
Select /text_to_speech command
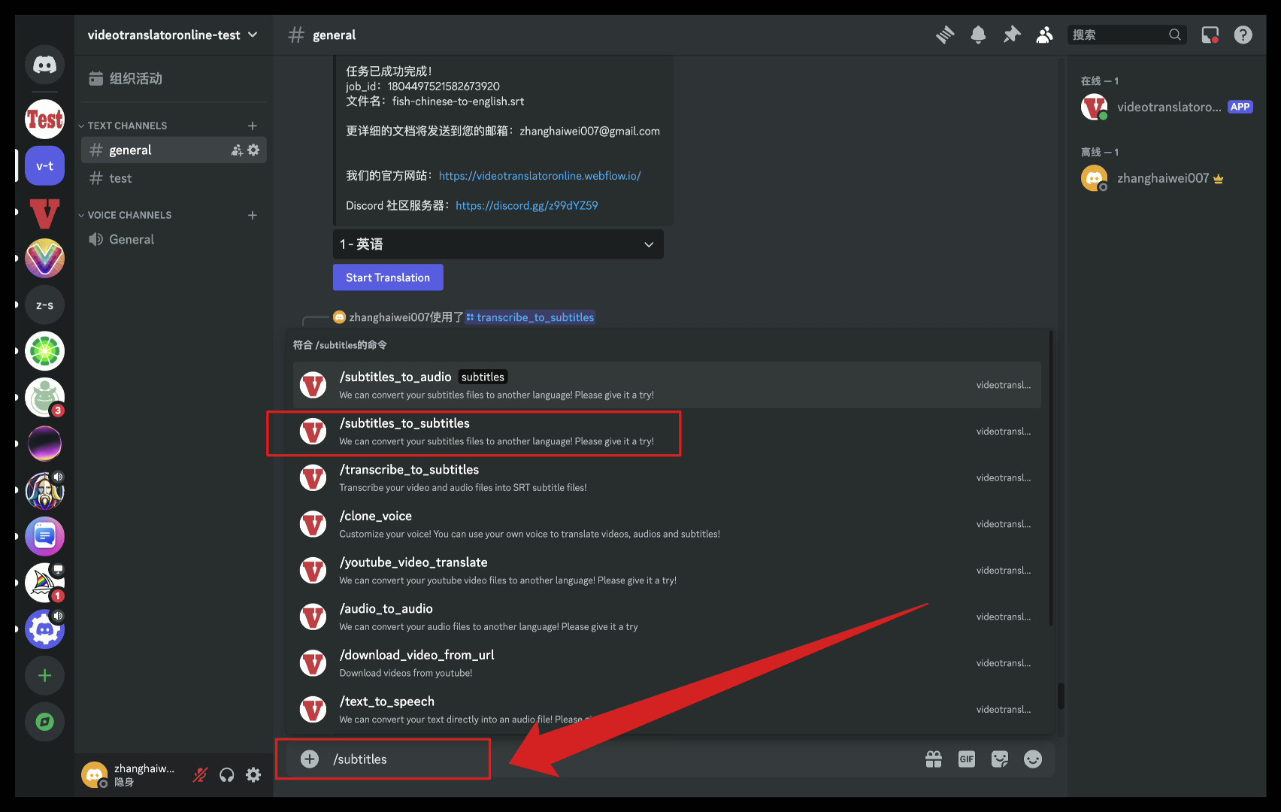667,709
